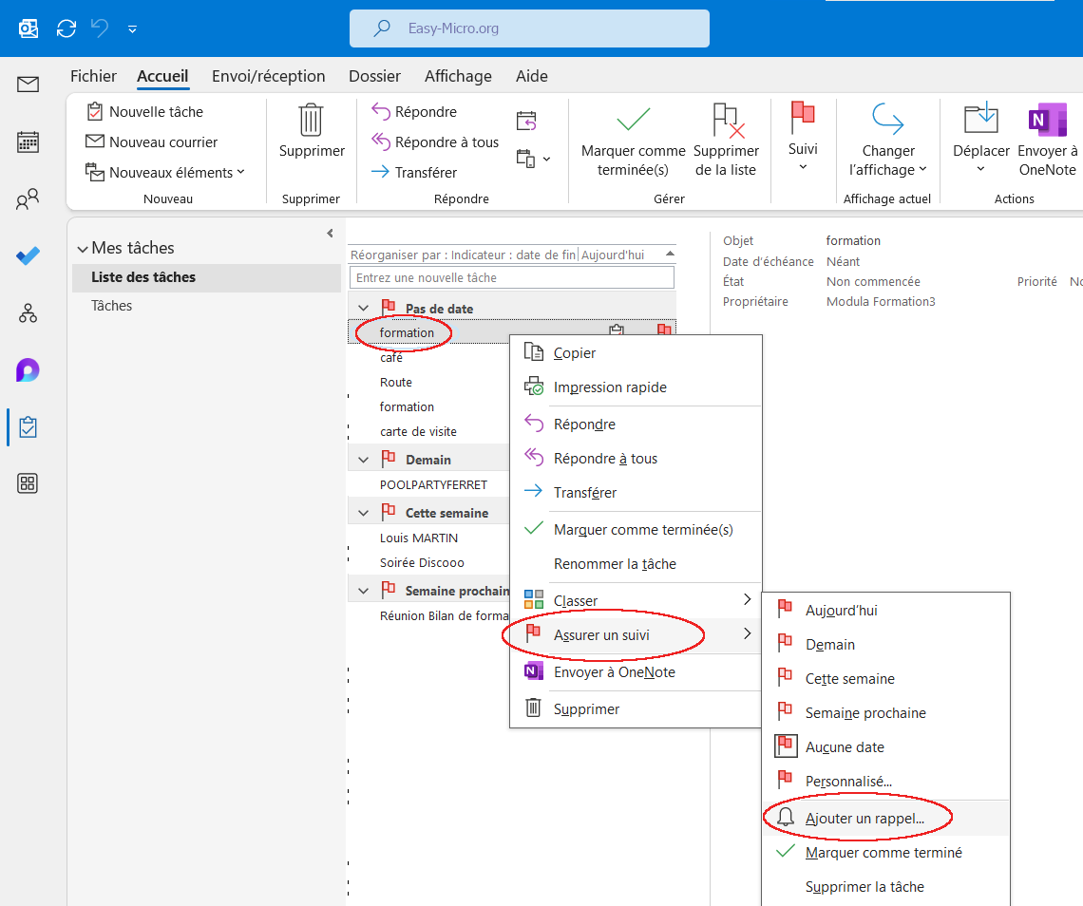This screenshot has width=1083, height=906.
Task: Open the Fichier tab
Action: (93, 76)
